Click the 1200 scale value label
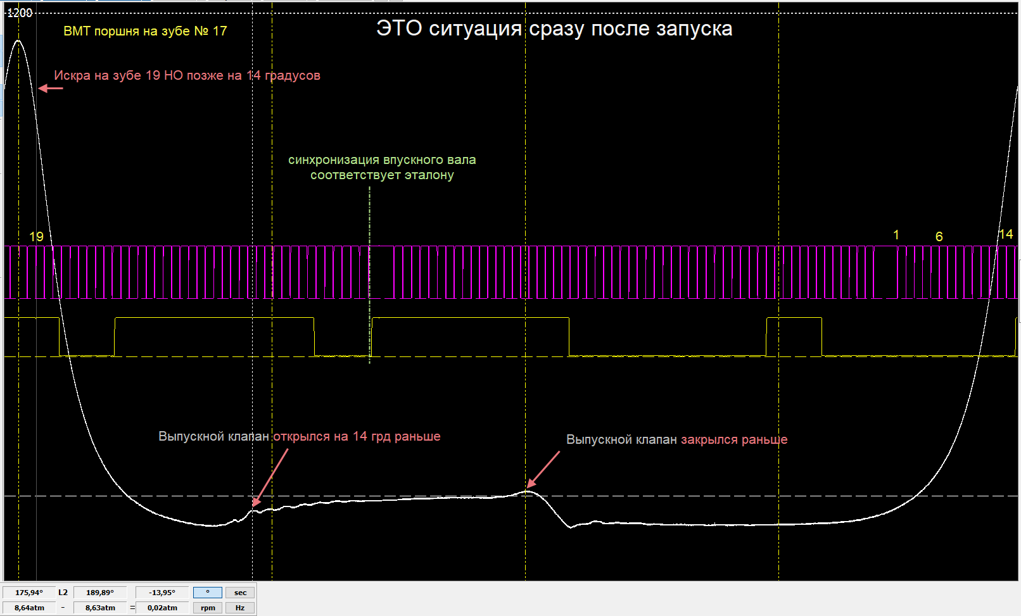Viewport: 1021px width, 616px height. click(20, 13)
